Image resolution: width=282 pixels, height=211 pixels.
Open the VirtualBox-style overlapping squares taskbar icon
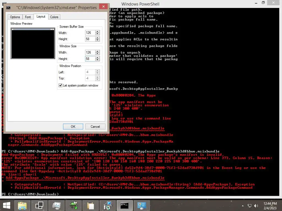coord(39,206)
